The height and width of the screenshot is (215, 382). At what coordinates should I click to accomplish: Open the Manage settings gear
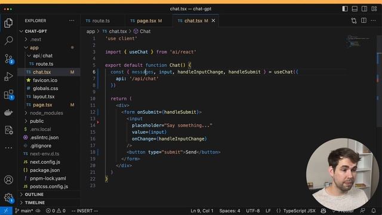tap(9, 198)
